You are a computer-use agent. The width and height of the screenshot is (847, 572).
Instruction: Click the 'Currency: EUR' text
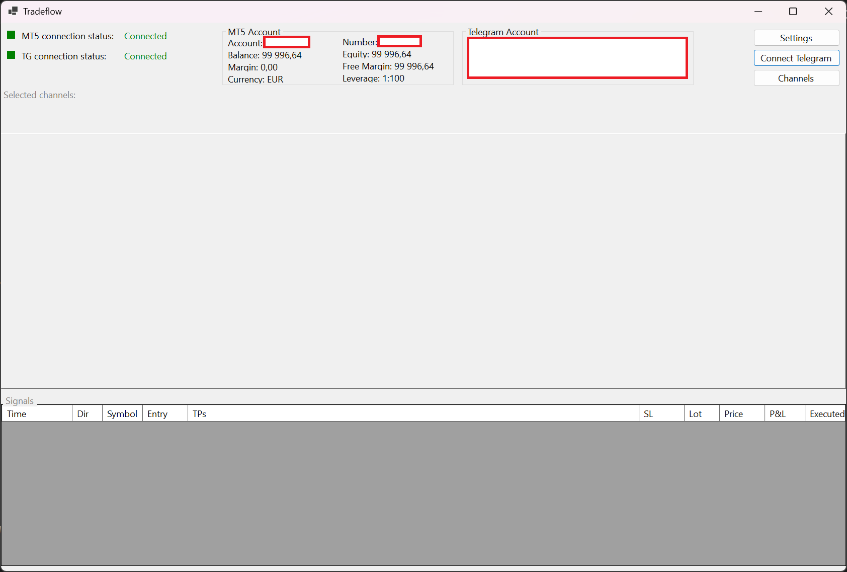pos(256,79)
